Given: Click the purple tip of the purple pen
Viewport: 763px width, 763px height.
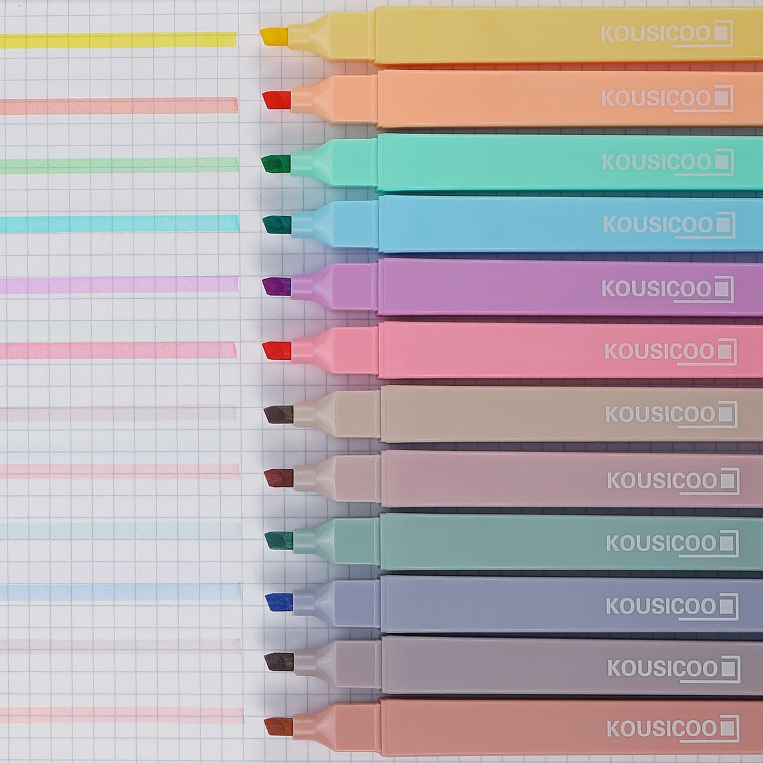Looking at the screenshot, I should [277, 286].
